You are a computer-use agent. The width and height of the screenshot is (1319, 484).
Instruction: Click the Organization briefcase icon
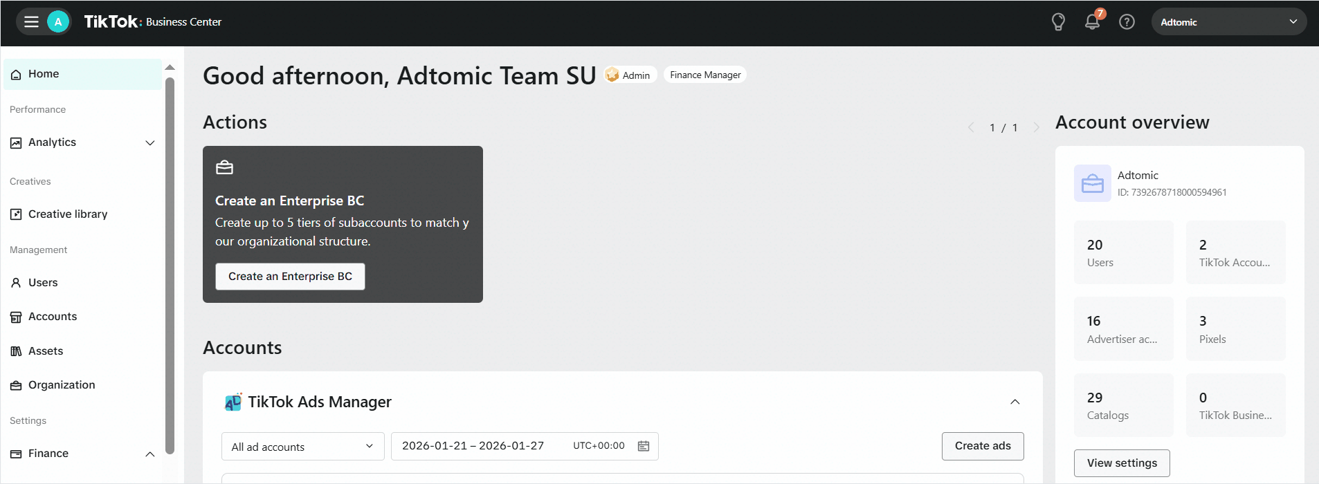tap(16, 386)
